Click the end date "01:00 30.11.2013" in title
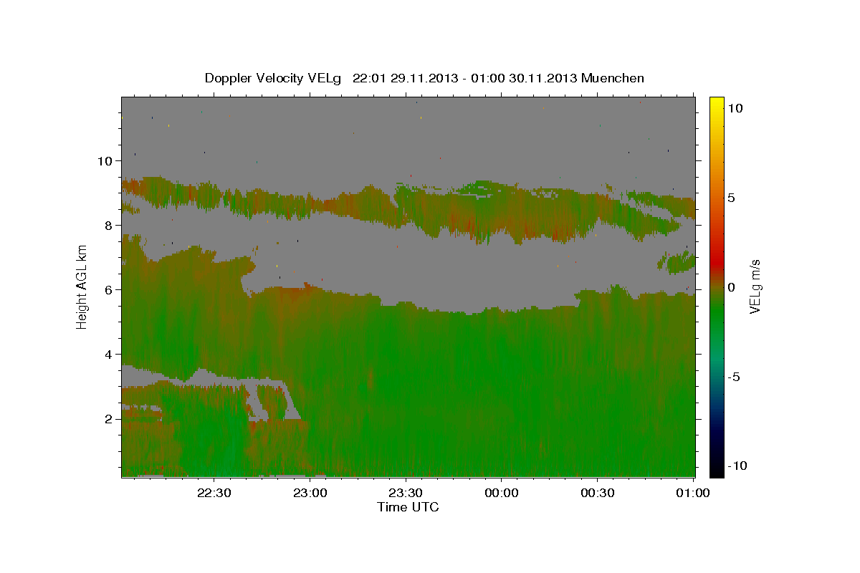The image size is (860, 573). (524, 78)
